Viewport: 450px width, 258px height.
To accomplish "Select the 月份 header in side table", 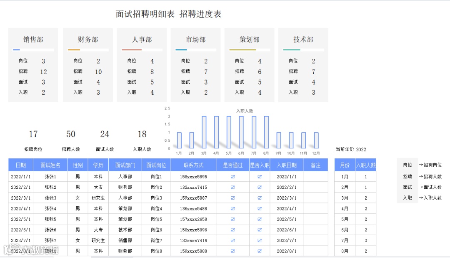I will pos(345,165).
